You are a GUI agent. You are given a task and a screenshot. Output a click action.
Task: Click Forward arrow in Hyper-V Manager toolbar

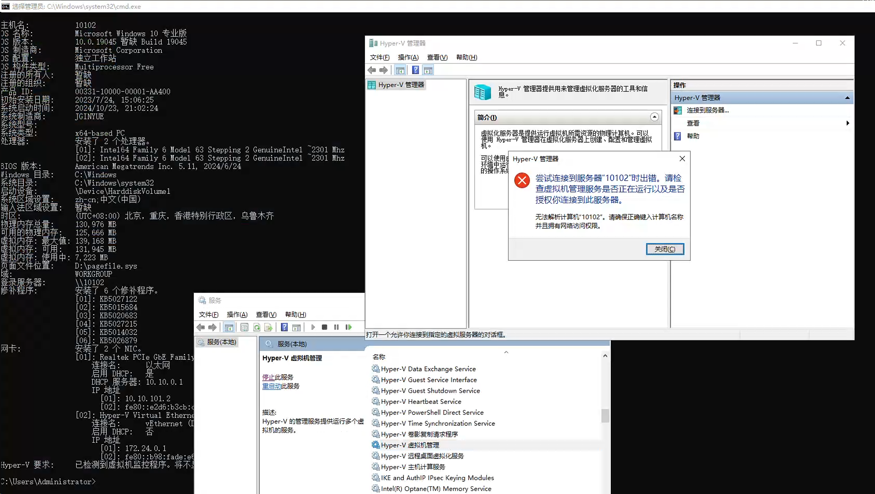(x=384, y=70)
